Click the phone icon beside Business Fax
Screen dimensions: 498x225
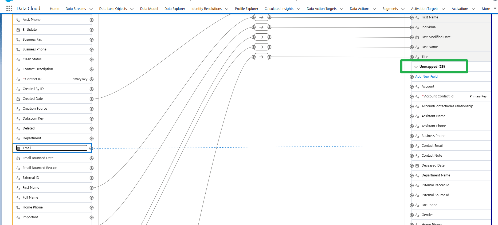coord(18,40)
